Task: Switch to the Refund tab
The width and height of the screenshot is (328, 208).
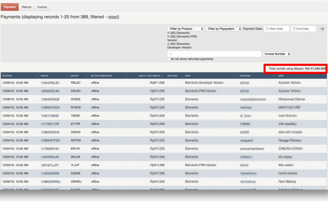Action: click(x=27, y=7)
